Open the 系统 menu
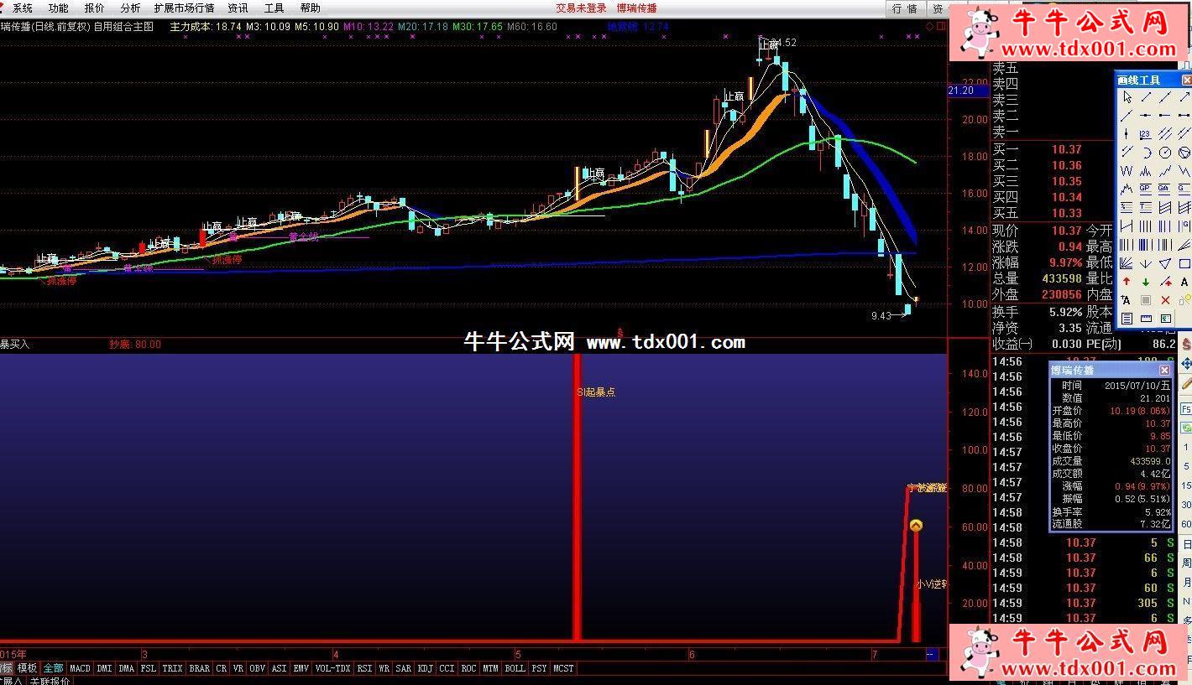 [23, 8]
